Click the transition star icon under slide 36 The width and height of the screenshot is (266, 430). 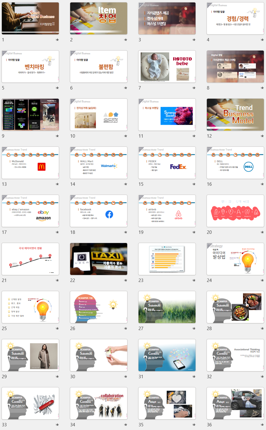point(262,425)
